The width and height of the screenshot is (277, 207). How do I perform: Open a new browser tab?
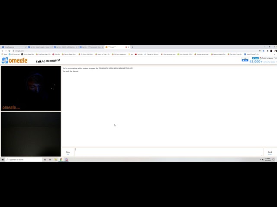tap(133, 47)
